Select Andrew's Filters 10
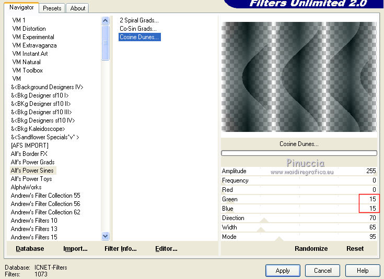 coord(34,220)
